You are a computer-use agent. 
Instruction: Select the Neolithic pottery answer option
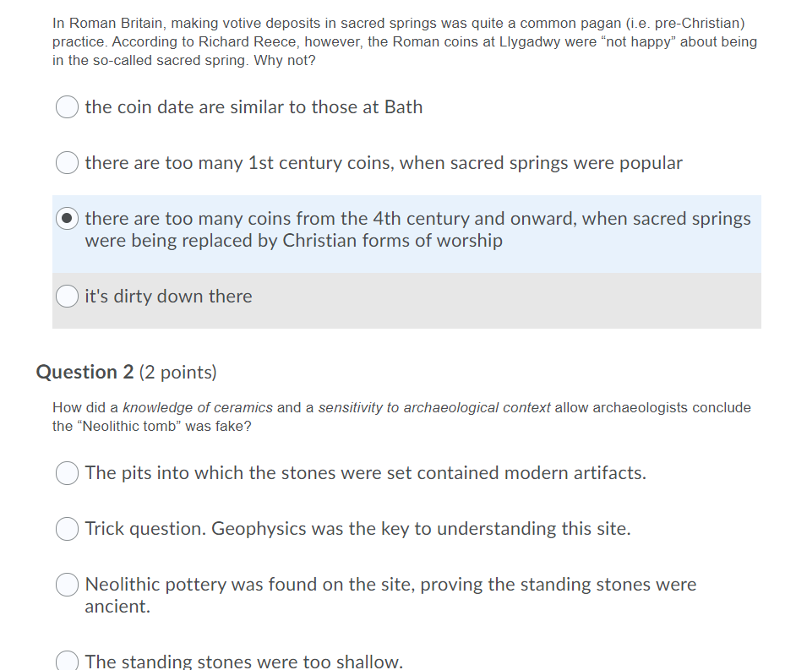tap(67, 584)
